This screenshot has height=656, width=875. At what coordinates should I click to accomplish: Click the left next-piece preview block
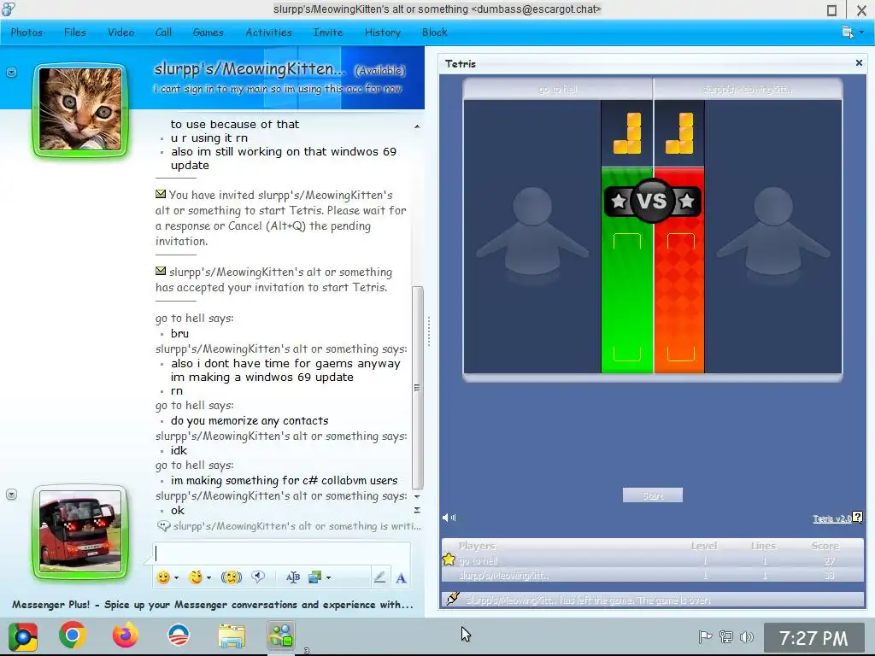tap(627, 133)
